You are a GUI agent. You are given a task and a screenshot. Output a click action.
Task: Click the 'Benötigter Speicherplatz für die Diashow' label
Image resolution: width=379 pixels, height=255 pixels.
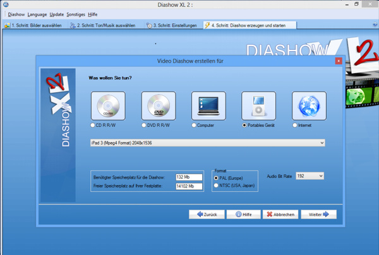(x=129, y=177)
